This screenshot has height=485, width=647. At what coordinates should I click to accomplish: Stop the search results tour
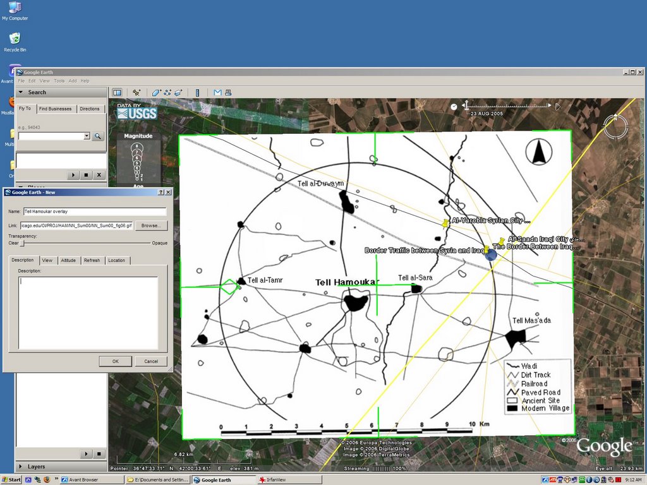[86, 175]
